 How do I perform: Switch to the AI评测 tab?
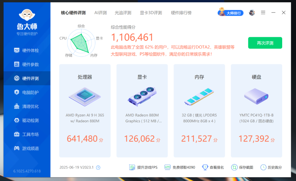(x=101, y=13)
